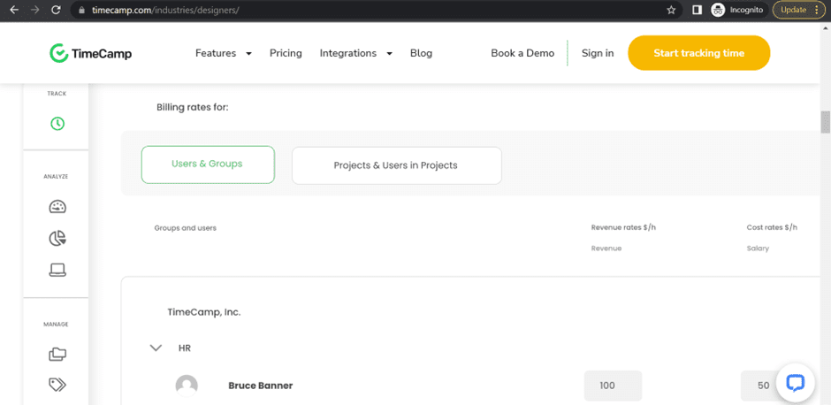Viewport: 831px width, 405px height.
Task: Open the chat support bubble
Action: (795, 382)
